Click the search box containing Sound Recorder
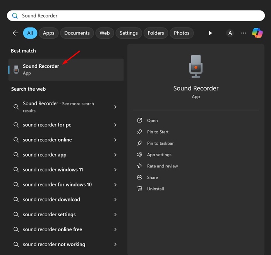Viewport: 271px width, 255px height. (x=135, y=16)
